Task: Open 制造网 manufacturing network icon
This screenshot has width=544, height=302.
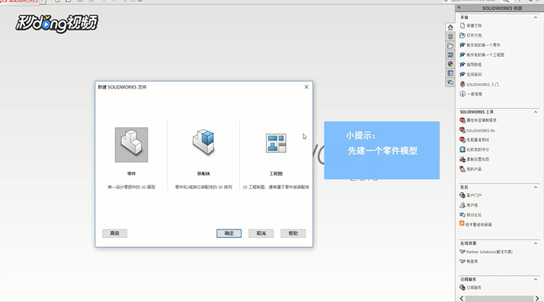Action: tap(462, 262)
